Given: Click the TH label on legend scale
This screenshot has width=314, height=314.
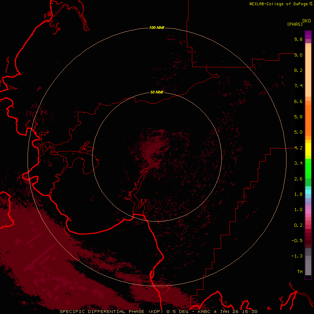Looking at the screenshot, I should click(300, 272).
